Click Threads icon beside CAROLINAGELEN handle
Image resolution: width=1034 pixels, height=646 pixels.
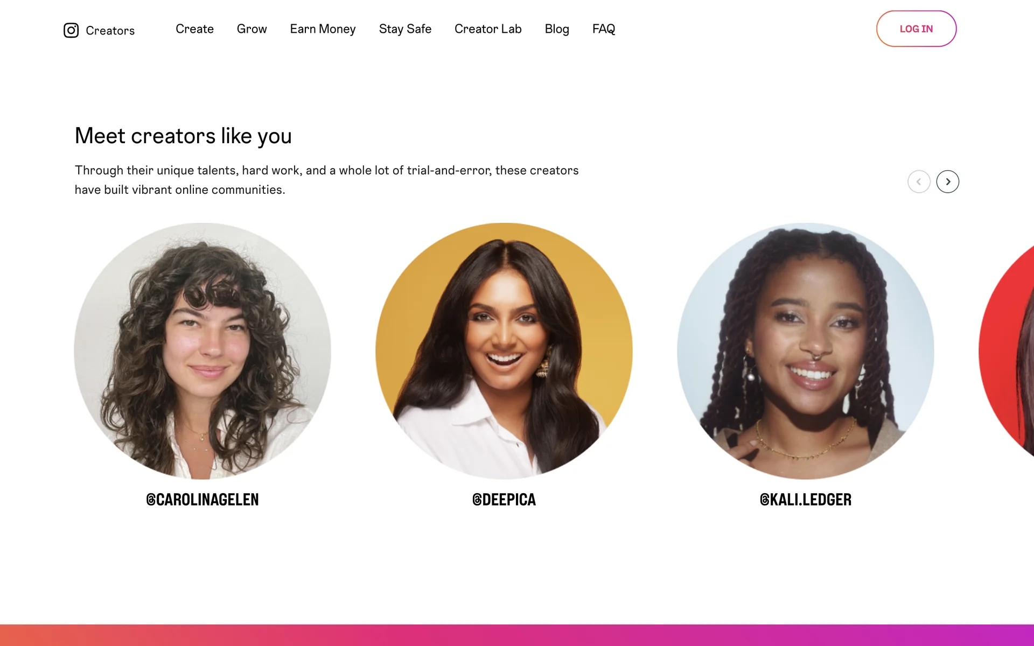pos(151,500)
